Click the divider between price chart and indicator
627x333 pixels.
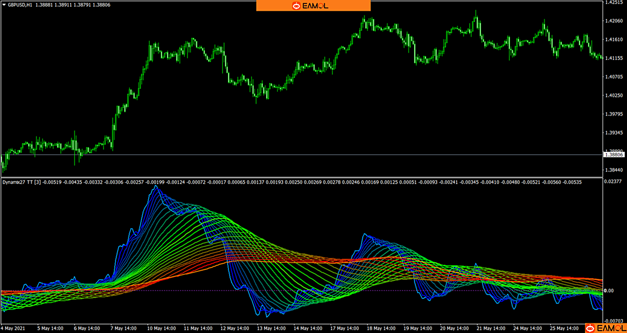tap(301, 177)
